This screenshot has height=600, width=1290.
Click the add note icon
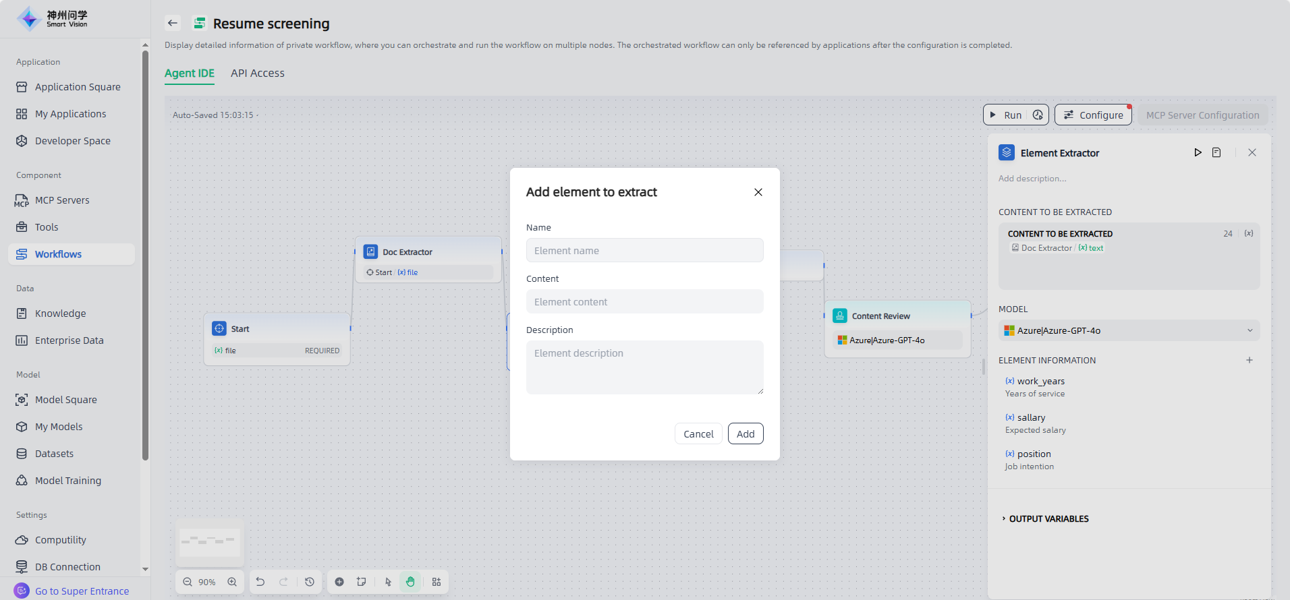click(362, 582)
